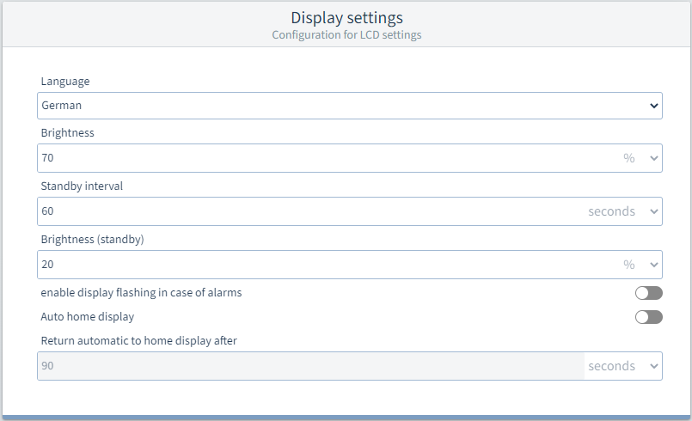This screenshot has height=421, width=692.
Task: Click the Return to home display field showing 90
Action: pos(310,366)
